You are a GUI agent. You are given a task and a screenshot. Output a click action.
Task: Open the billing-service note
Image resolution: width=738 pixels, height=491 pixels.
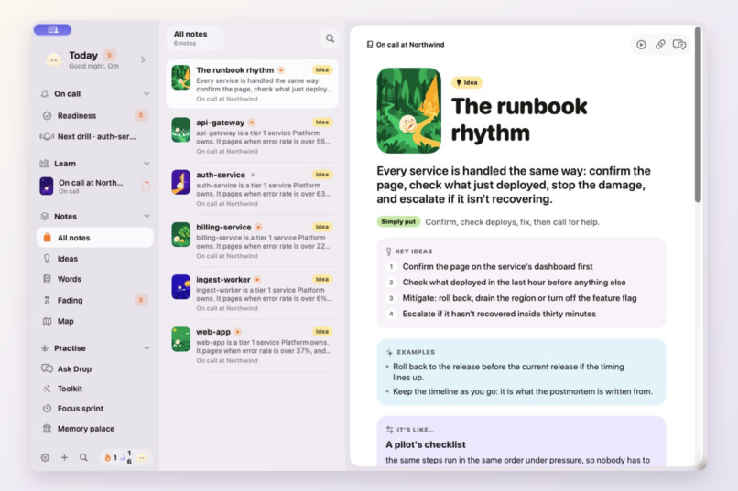point(253,241)
